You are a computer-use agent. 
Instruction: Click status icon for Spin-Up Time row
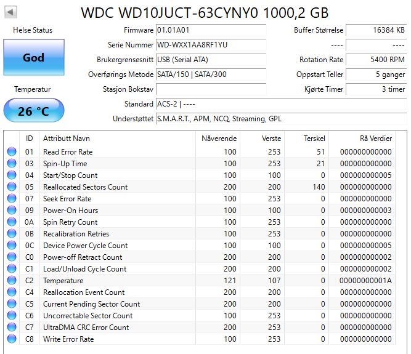tap(12, 164)
